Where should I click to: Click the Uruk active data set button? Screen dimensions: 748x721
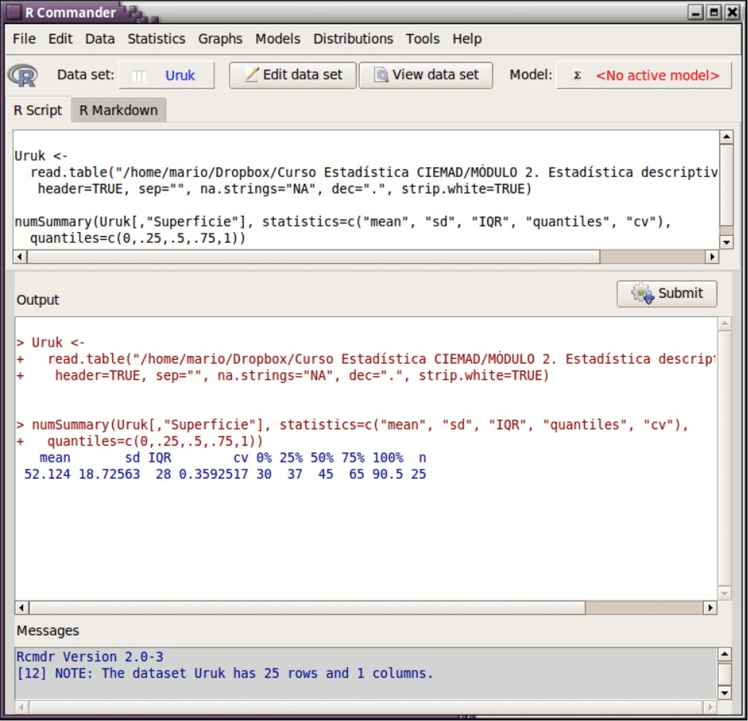[166, 75]
